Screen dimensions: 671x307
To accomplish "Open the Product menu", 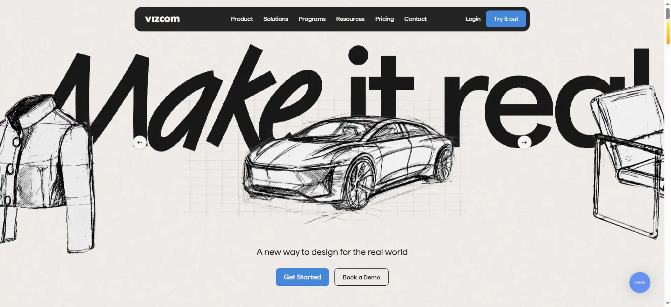I will tap(241, 19).
